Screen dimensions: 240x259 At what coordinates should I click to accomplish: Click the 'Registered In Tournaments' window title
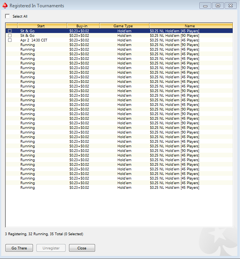37,6
